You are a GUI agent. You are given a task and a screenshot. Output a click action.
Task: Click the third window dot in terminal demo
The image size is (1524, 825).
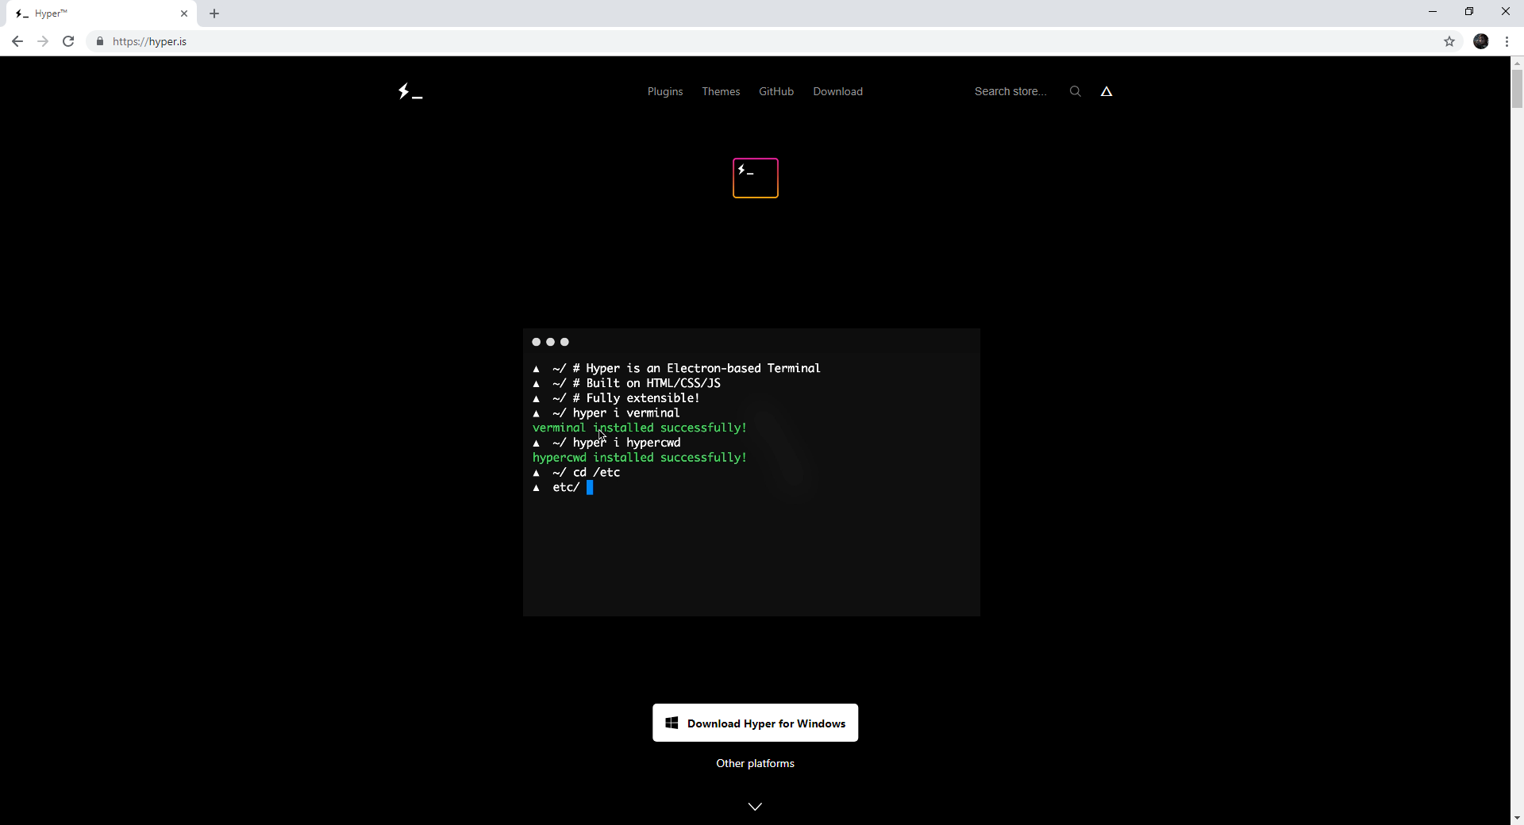click(x=565, y=342)
